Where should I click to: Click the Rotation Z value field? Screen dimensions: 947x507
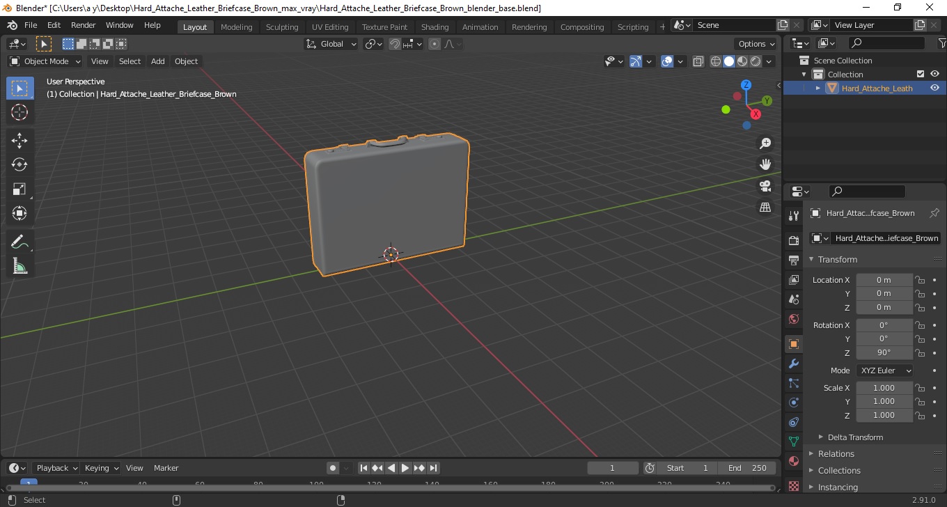point(884,352)
